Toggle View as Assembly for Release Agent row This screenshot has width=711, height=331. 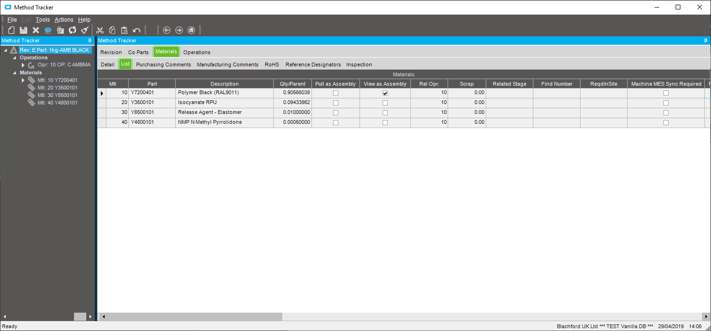[385, 113]
